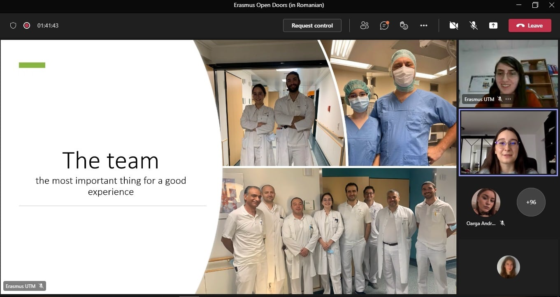Screen dimensions: 560x297
Task: Select the Oarga Andr... participant avatar
Action: coord(486,202)
